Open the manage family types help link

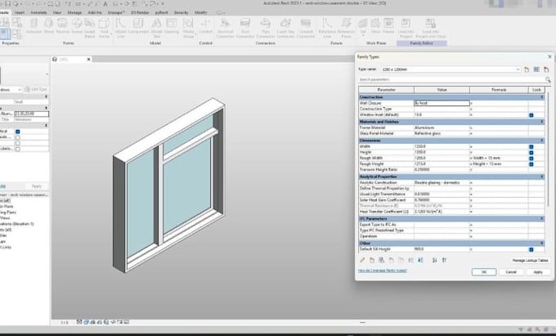pyautogui.click(x=383, y=271)
